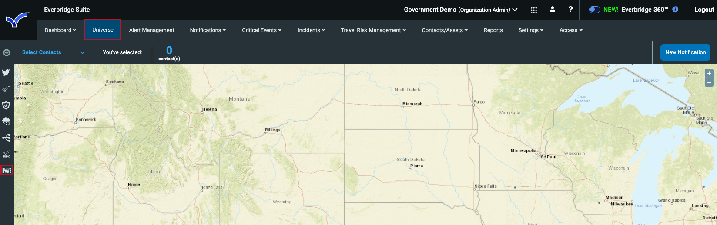The width and height of the screenshot is (717, 225).
Task: Open the Contacts/Assets dropdown menu
Action: point(445,30)
